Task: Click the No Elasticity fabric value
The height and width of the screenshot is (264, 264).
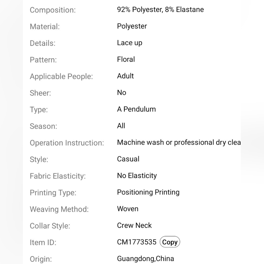Action: pyautogui.click(x=137, y=176)
